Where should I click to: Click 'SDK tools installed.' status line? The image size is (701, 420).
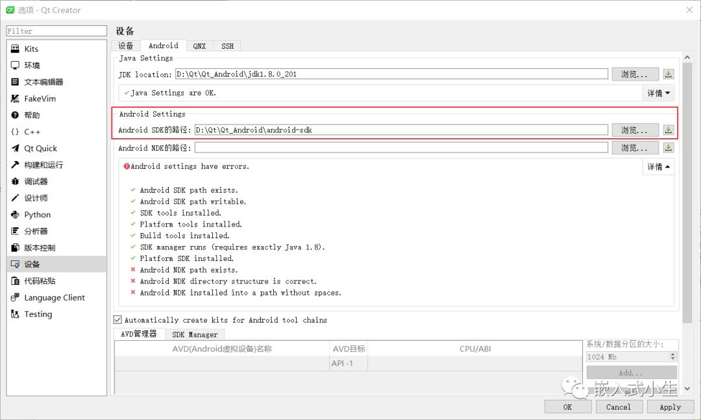[180, 213]
